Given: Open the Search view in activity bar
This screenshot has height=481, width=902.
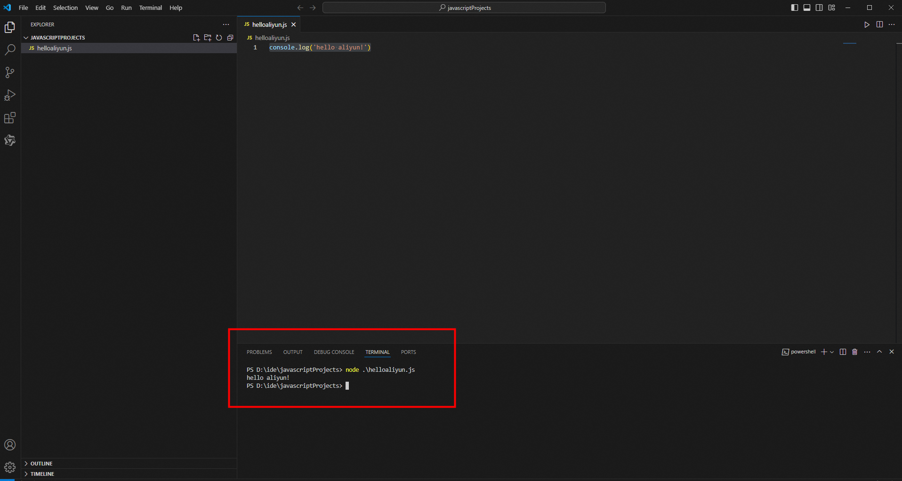Looking at the screenshot, I should click(x=10, y=50).
